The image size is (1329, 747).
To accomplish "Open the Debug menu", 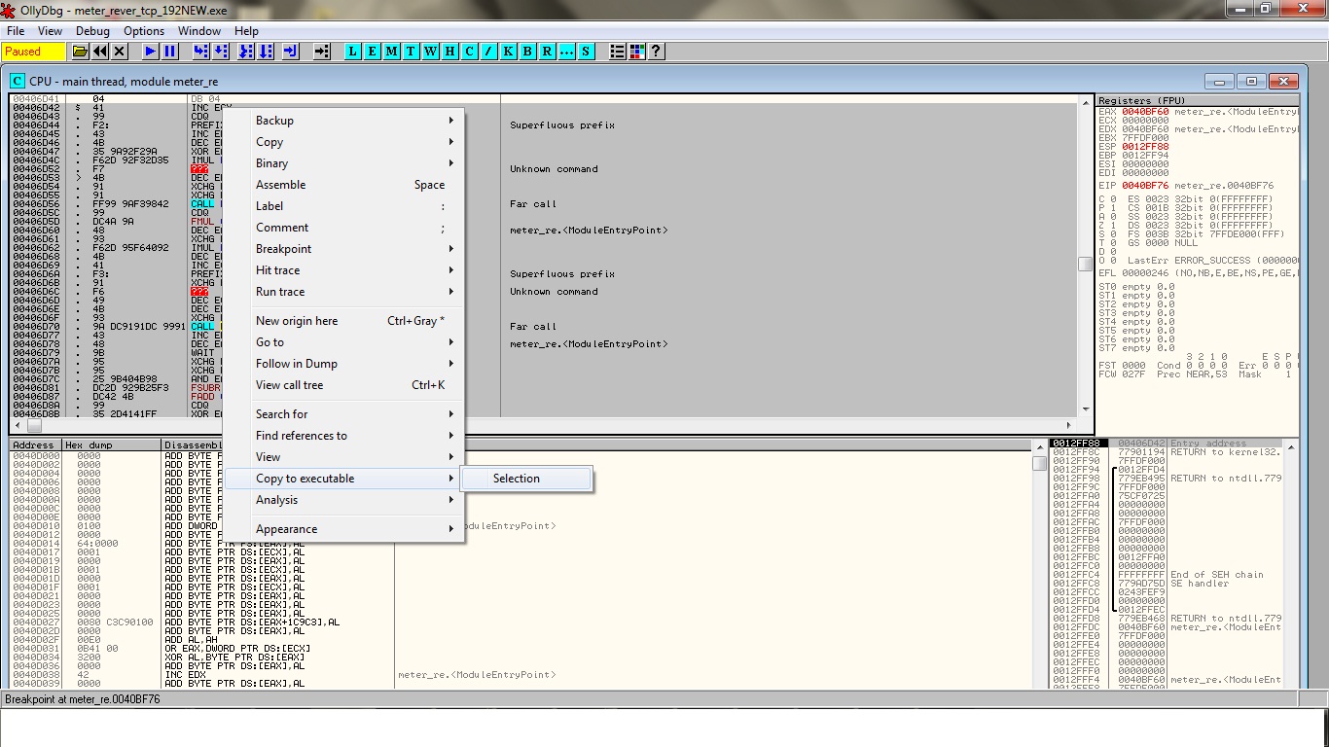I will pyautogui.click(x=92, y=30).
